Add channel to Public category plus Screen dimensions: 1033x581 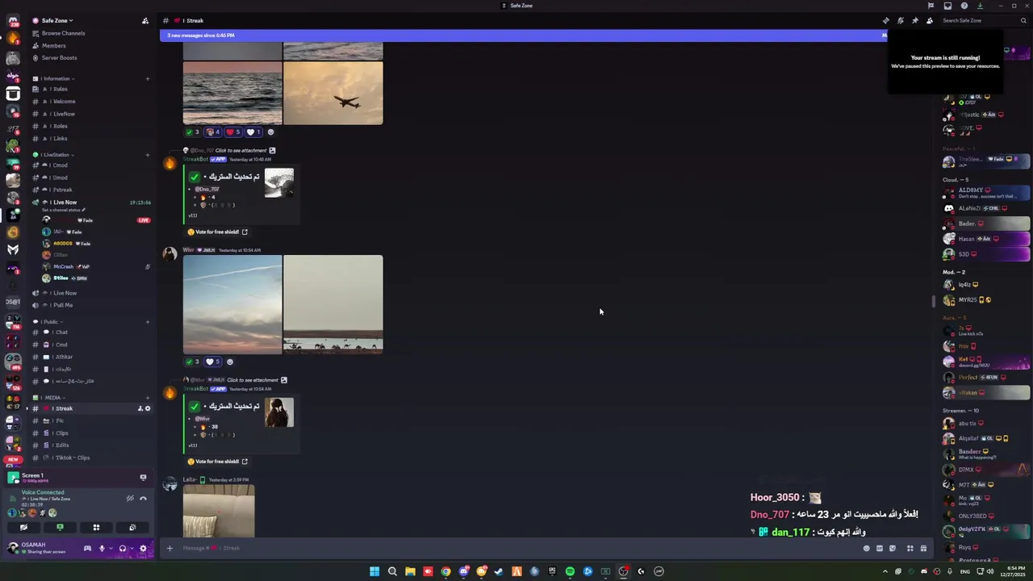click(148, 321)
